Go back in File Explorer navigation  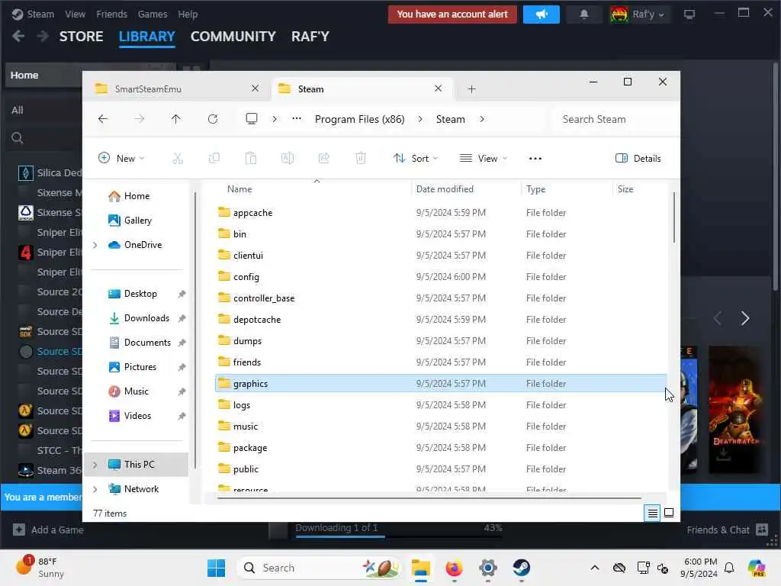click(x=103, y=119)
